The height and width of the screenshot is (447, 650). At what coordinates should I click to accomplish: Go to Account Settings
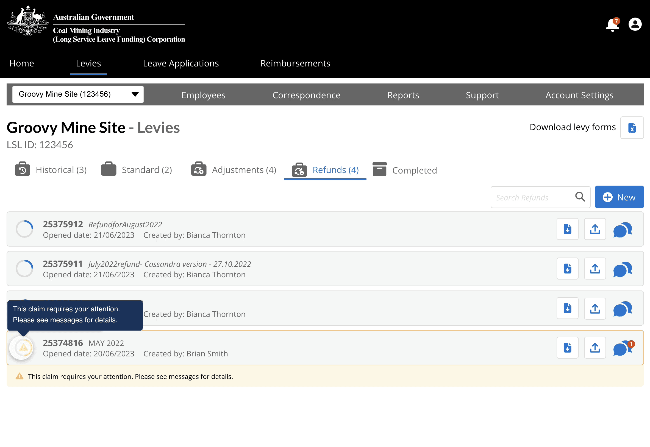579,95
